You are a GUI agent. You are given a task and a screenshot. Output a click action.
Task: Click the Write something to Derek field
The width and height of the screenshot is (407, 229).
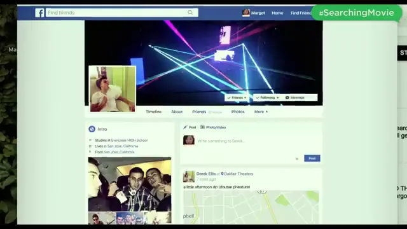(257, 141)
